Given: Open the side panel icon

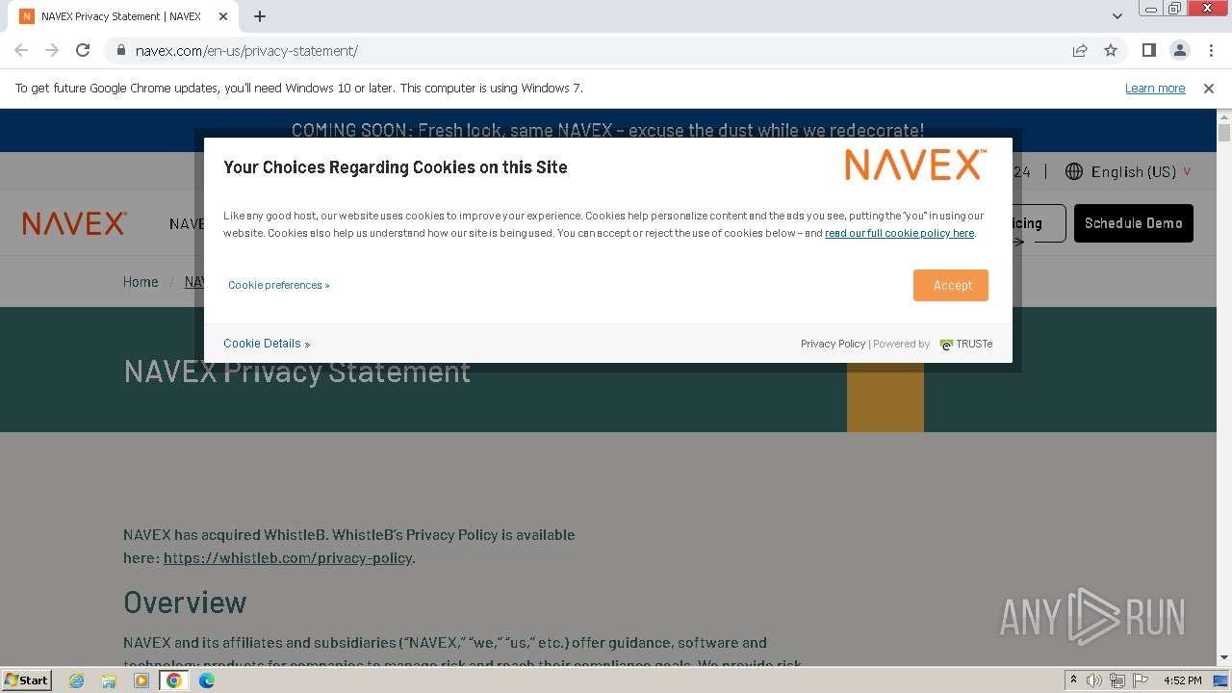Looking at the screenshot, I should click(x=1149, y=51).
